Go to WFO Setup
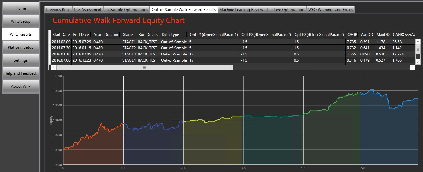Screen dimensions: 423x172 point(20,21)
